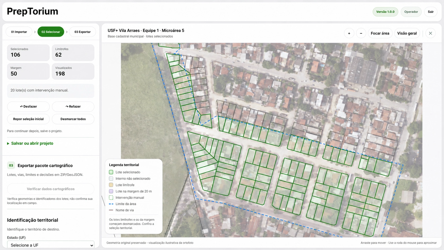The height and width of the screenshot is (250, 444).
Task: Click the Versão 1.0.0 badge
Action: point(385,12)
